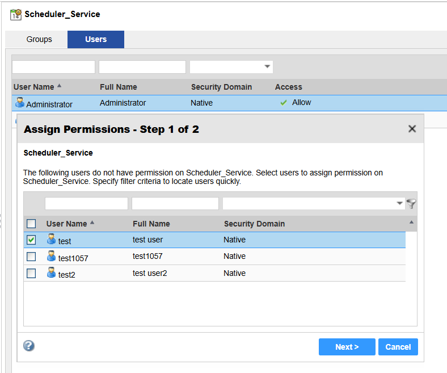Click the Administrator user icon
This screenshot has height=373, width=447.
[20, 102]
